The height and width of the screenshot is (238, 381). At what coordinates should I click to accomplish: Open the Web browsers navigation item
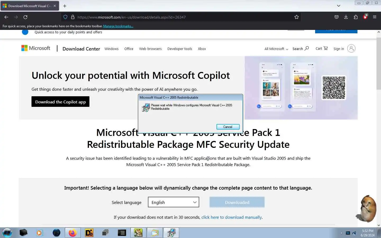point(150,49)
